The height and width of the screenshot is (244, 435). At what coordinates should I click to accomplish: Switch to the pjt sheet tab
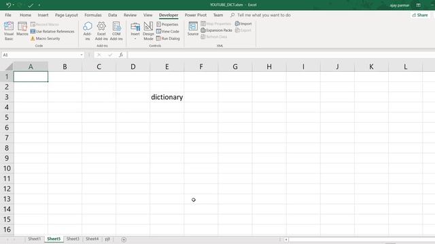[107, 239]
